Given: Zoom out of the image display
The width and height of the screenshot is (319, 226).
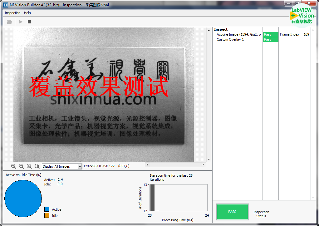Looking at the screenshot, I should pyautogui.click(x=21, y=166).
